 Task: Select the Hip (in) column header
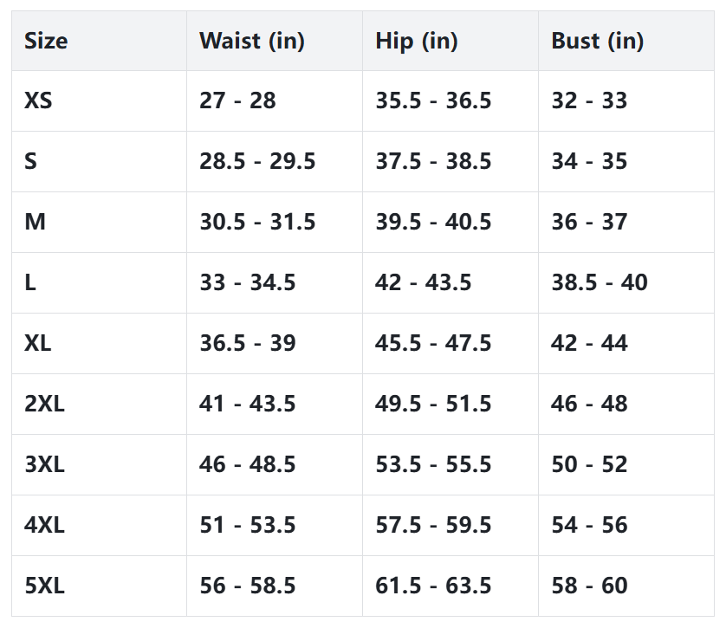(417, 41)
